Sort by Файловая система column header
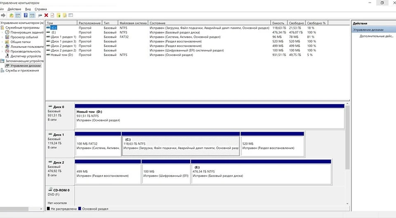Image resolution: width=396 pixels, height=218 pixels. [x=133, y=23]
